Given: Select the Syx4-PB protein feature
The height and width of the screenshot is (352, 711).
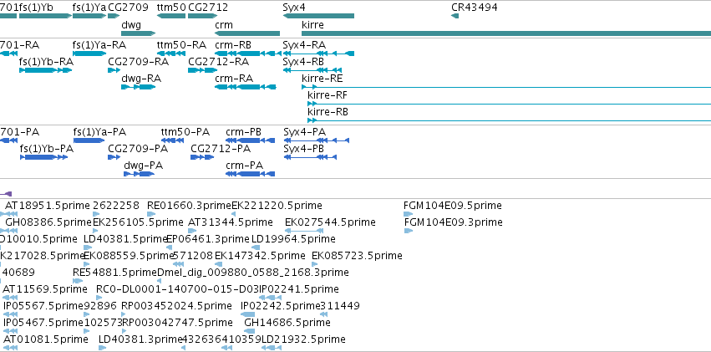Looking at the screenshot, I should pyautogui.click(x=310, y=157).
